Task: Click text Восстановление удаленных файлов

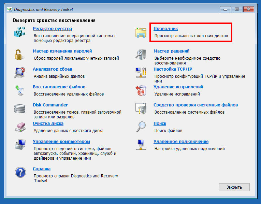Action: point(69,94)
